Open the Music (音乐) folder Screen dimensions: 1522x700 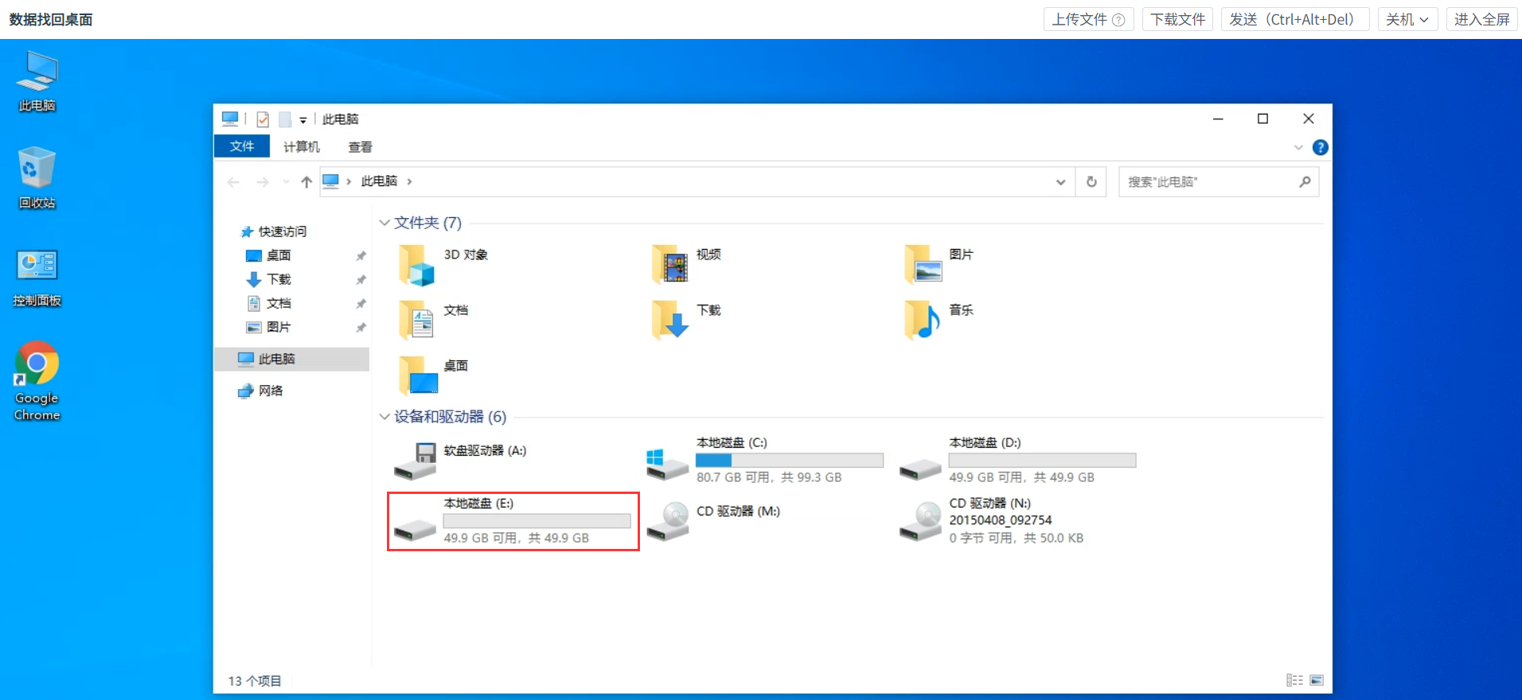click(x=923, y=320)
